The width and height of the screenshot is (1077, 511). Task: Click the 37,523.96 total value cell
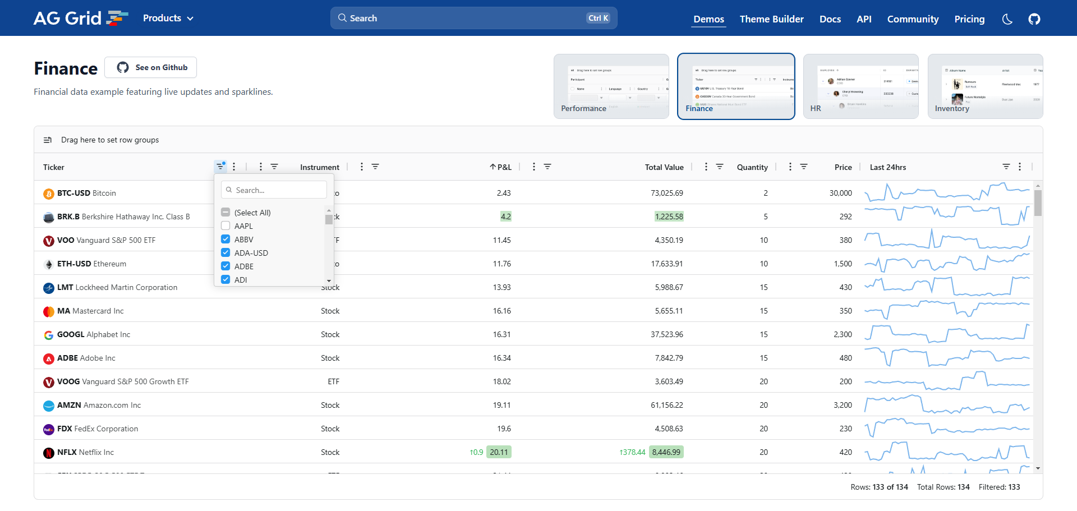point(666,334)
